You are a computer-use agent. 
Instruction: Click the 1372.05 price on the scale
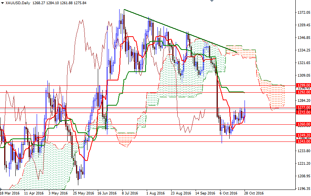click(304, 13)
